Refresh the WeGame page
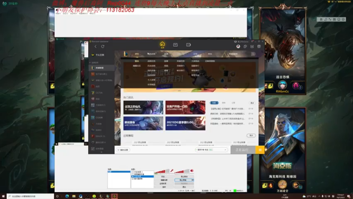The width and height of the screenshot is (353, 199). 103,46
